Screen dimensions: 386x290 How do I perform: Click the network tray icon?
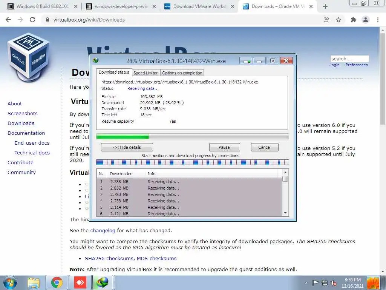(325, 283)
